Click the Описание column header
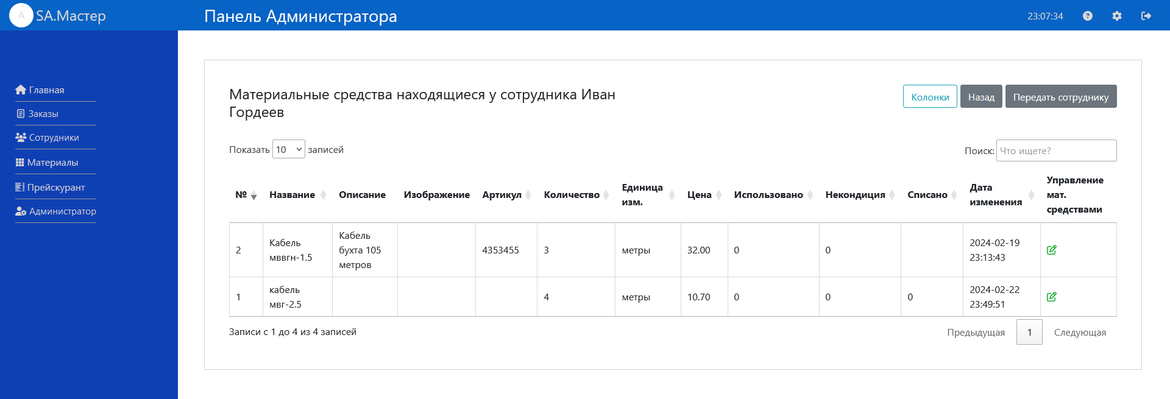1170x399 pixels. click(362, 195)
